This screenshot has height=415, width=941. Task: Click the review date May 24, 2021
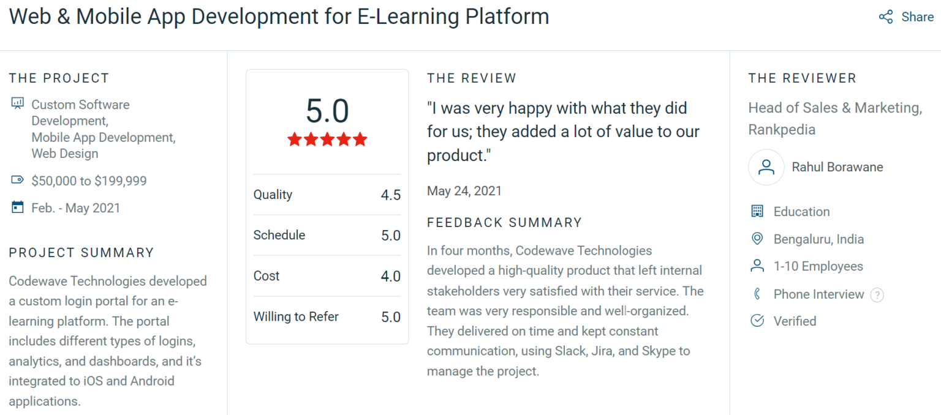pyautogui.click(x=464, y=190)
